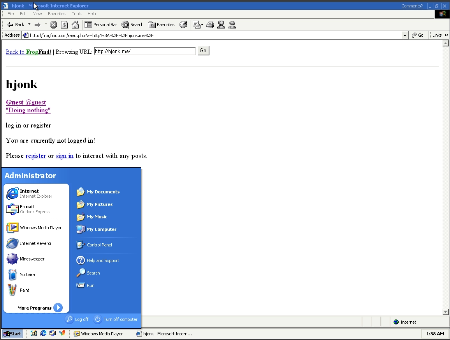Click the scrollbar down arrow
Image resolution: width=450 pixels, height=340 pixels.
[x=445, y=312]
